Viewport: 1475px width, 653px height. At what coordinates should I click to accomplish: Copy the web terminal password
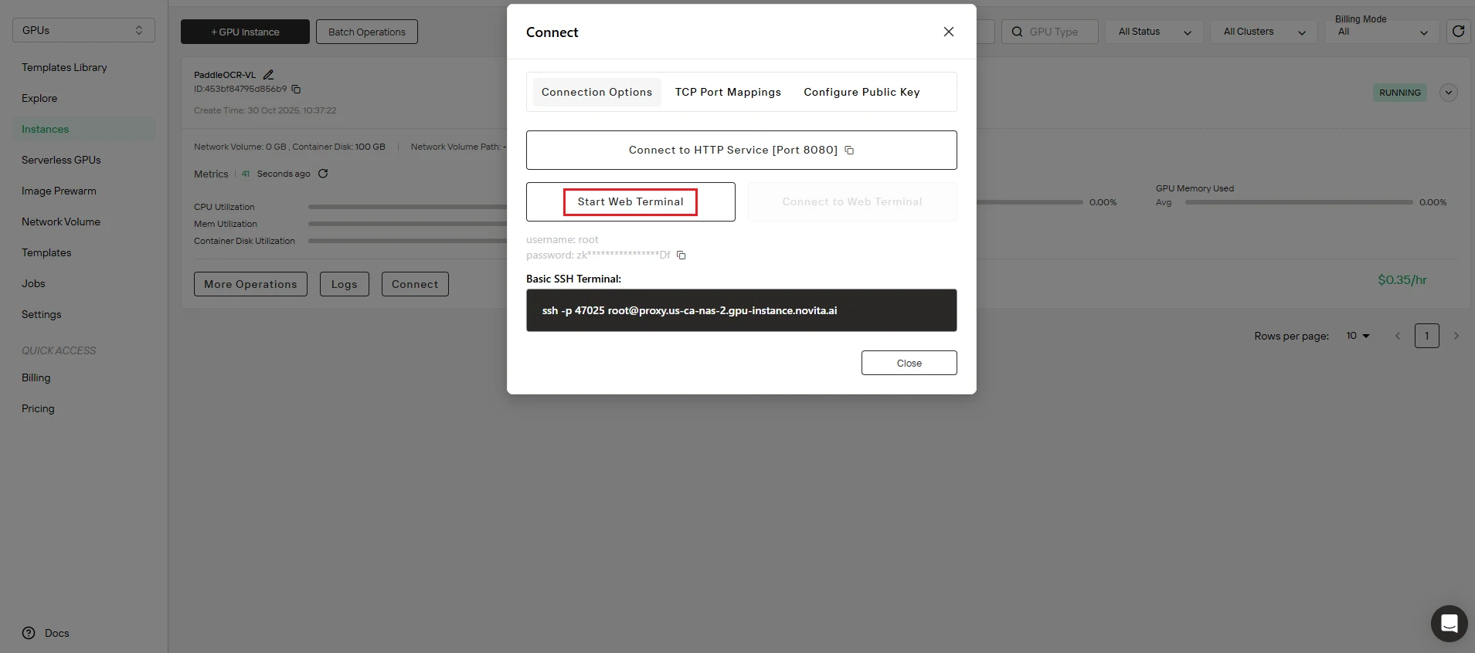[681, 255]
